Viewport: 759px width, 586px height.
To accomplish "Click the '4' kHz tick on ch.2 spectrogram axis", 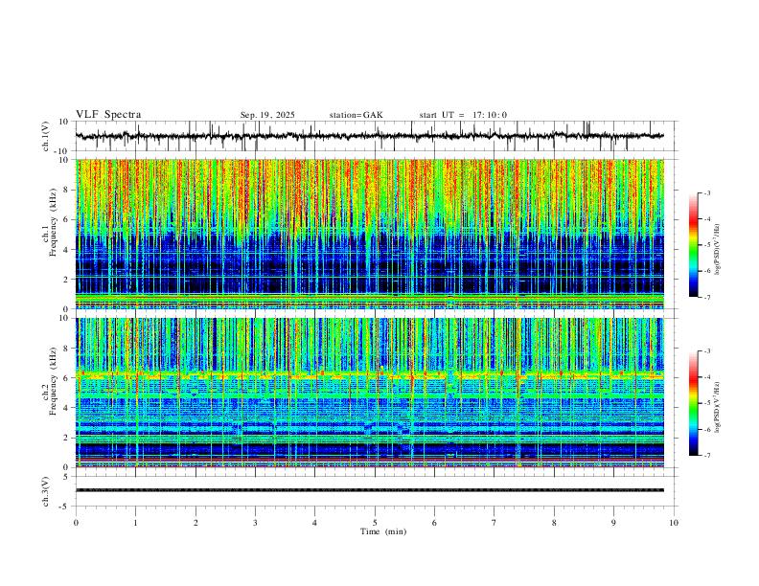I will click(x=67, y=408).
